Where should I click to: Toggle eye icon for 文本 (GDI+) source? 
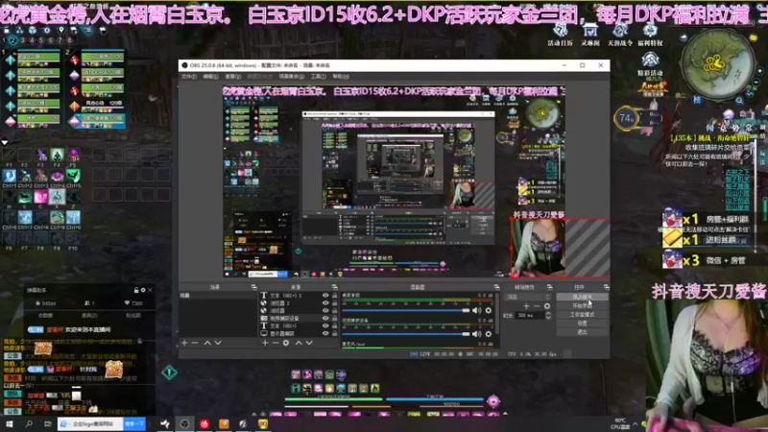pos(325,325)
